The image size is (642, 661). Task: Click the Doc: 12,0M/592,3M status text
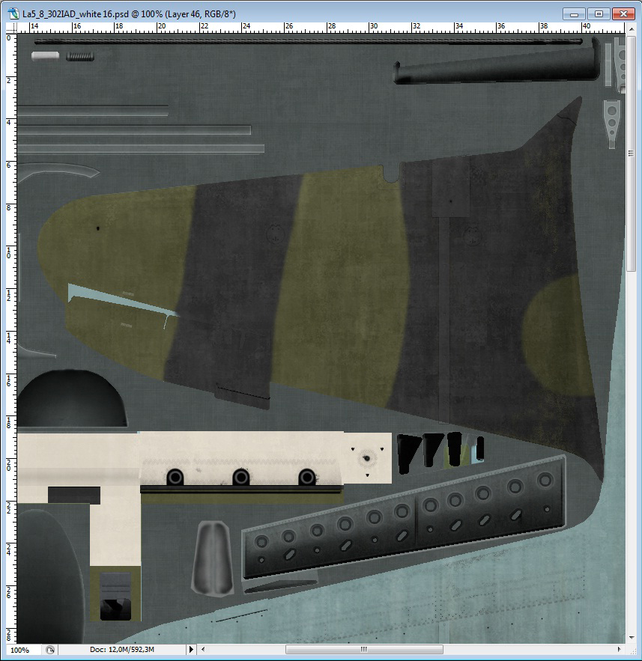tap(122, 650)
